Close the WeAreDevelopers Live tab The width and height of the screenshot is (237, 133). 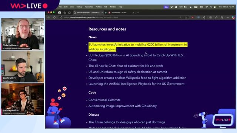[x=102, y=13]
